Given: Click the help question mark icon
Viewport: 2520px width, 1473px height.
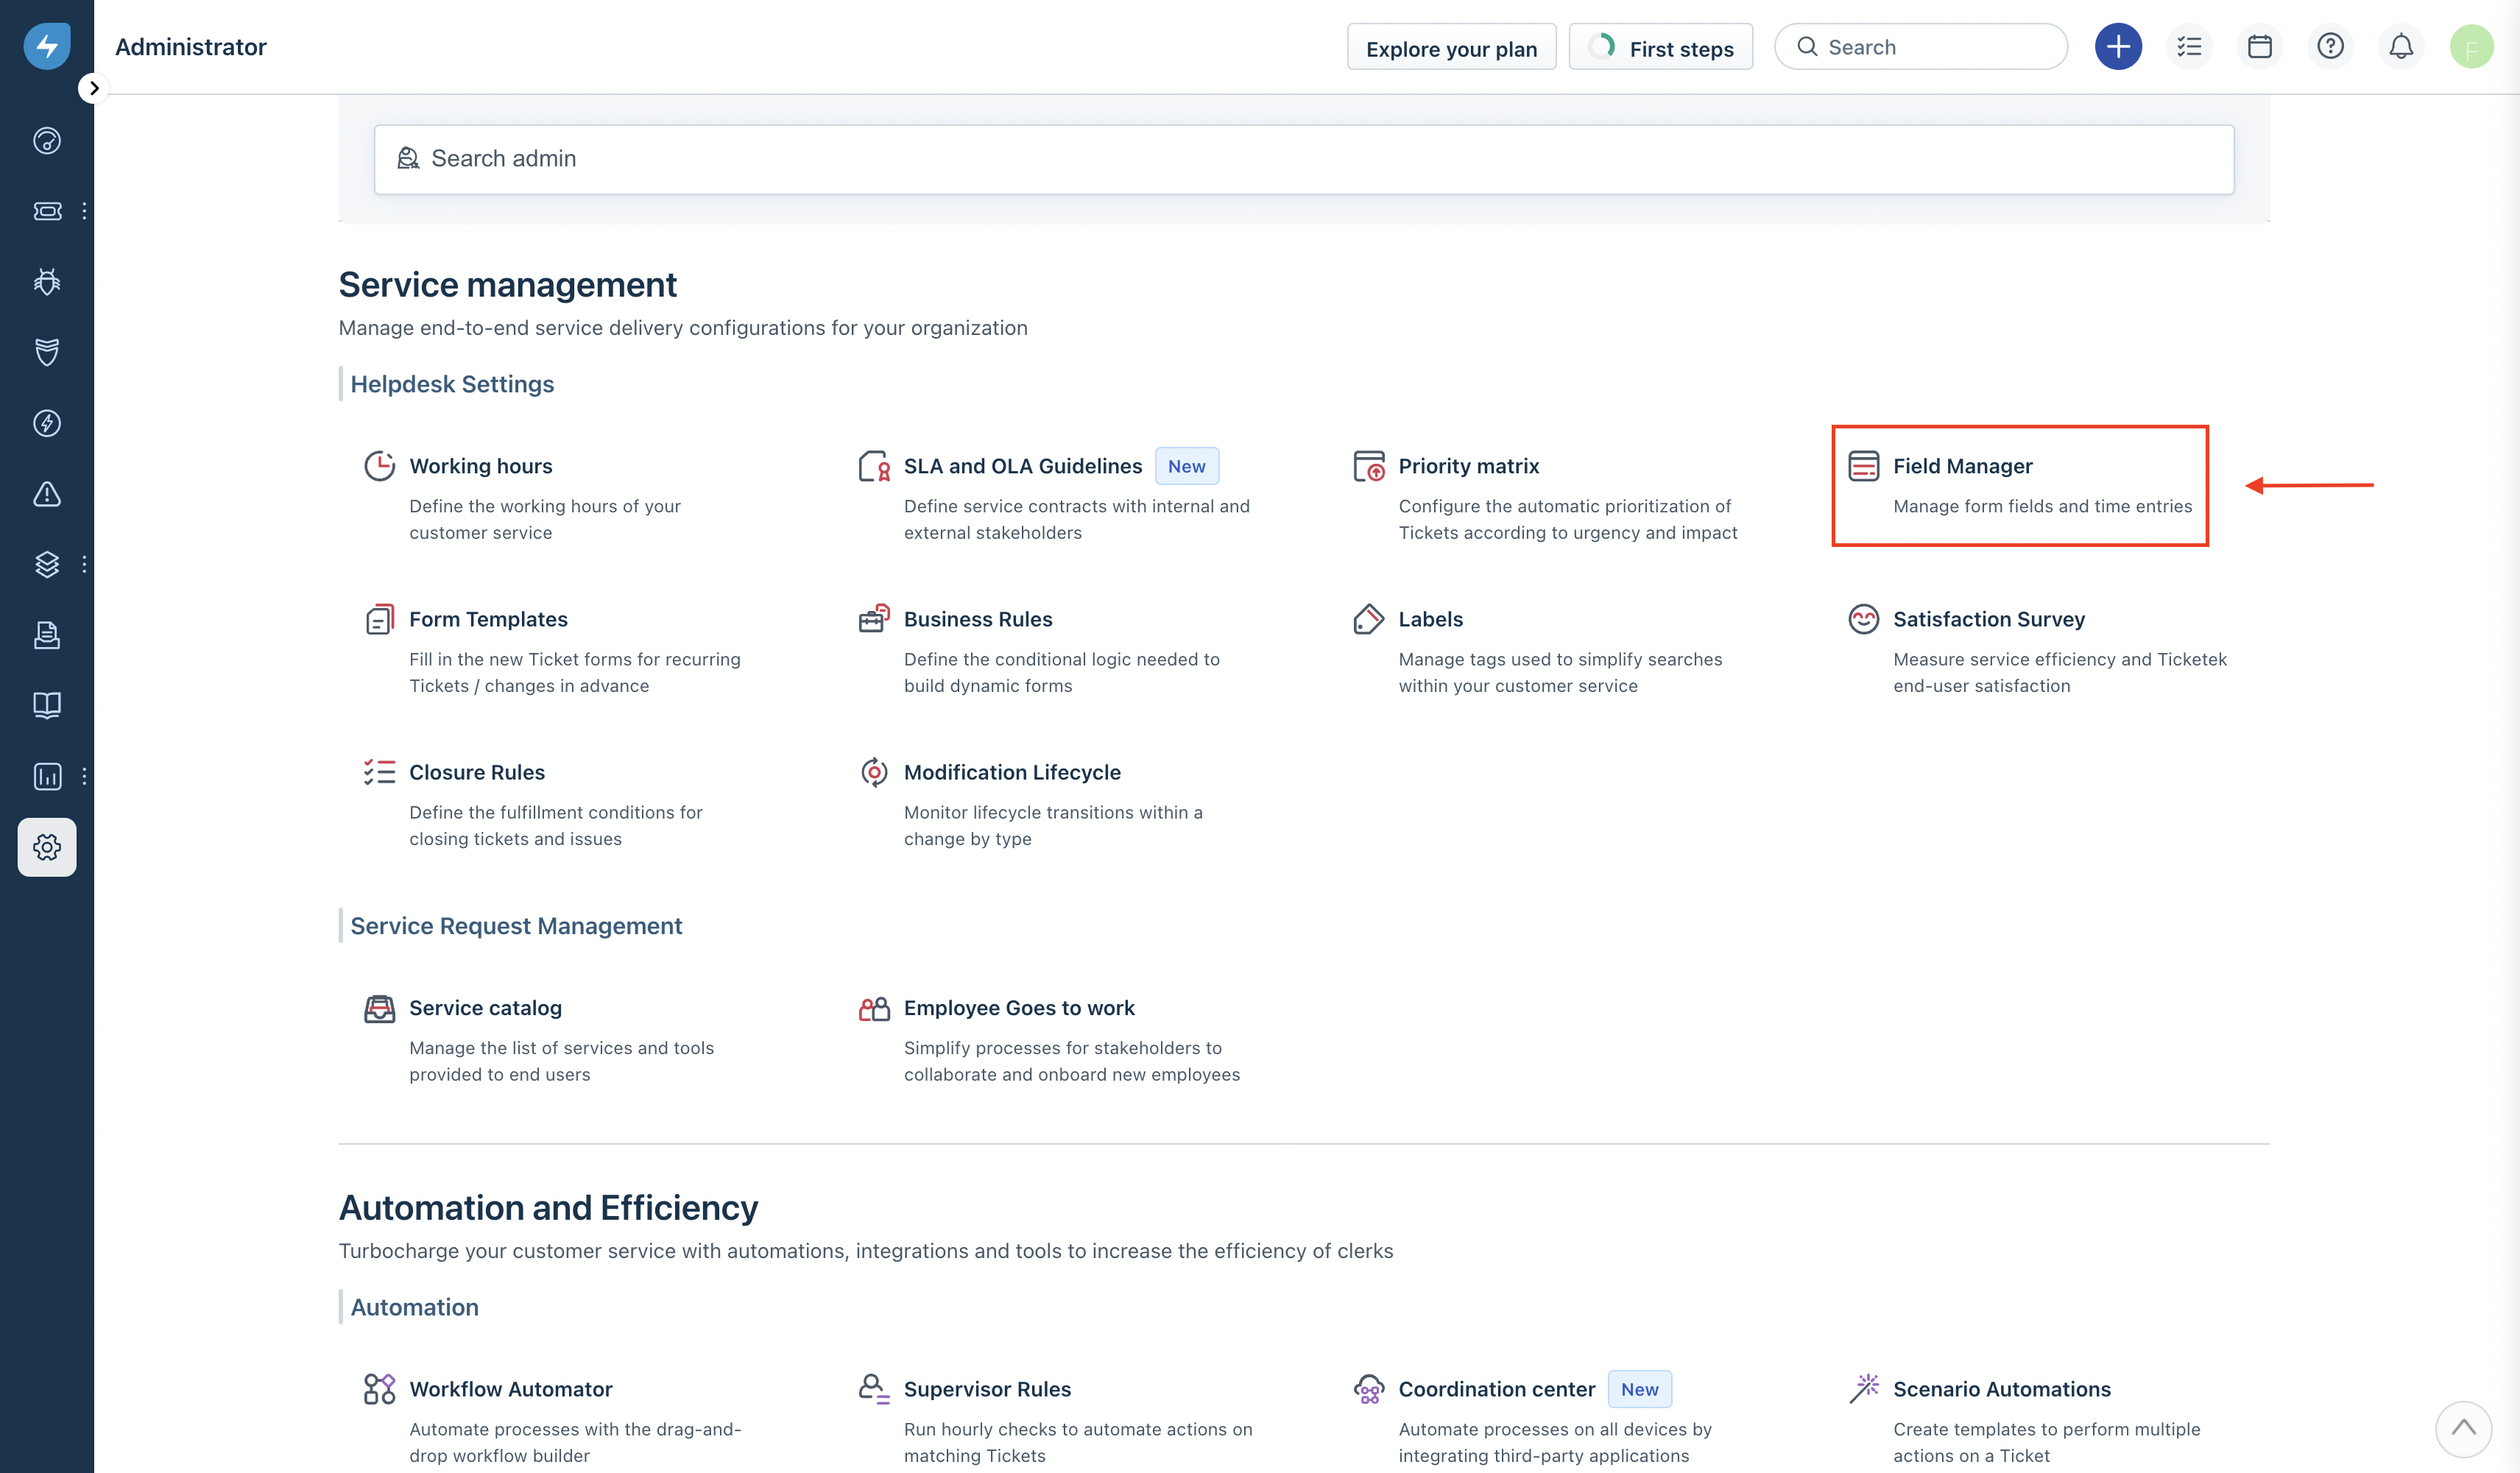Looking at the screenshot, I should (2329, 47).
